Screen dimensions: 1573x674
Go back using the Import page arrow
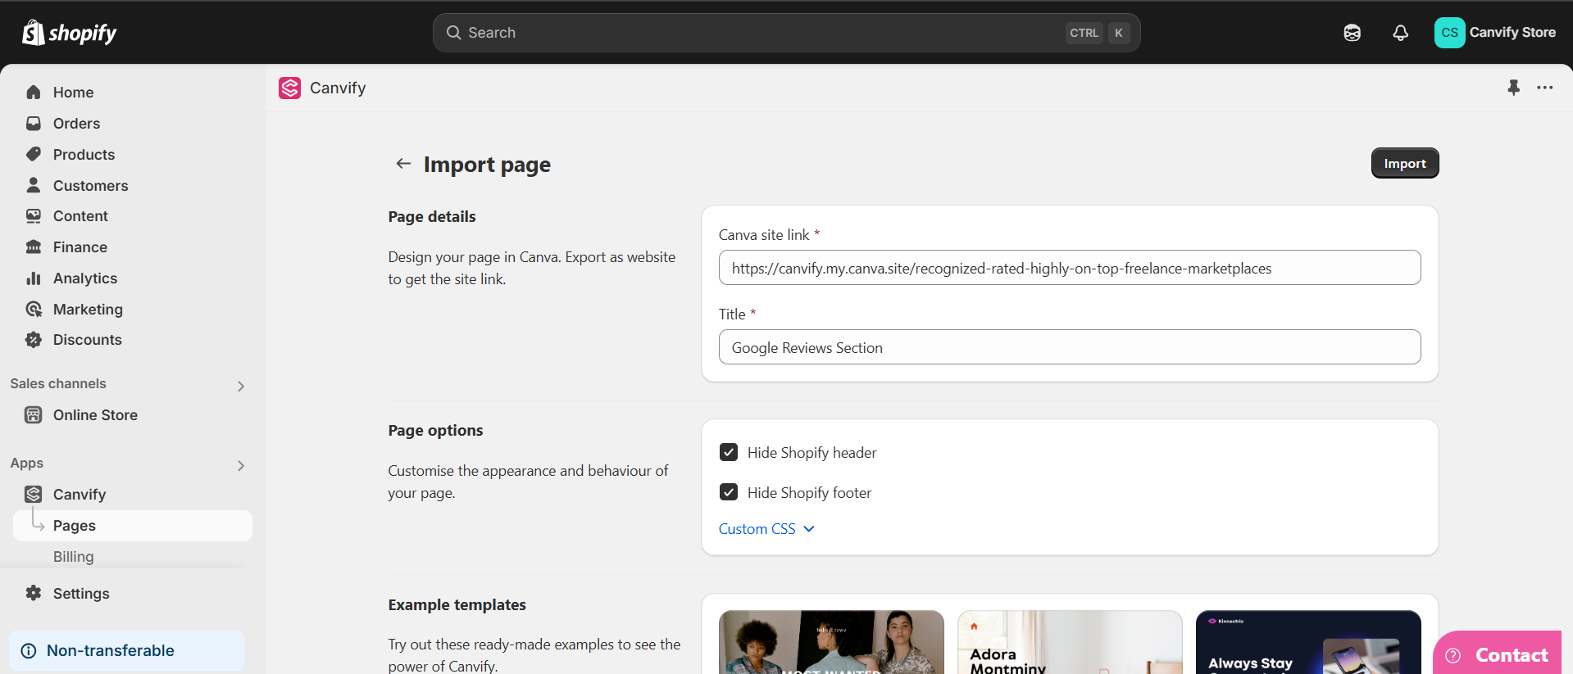click(403, 164)
